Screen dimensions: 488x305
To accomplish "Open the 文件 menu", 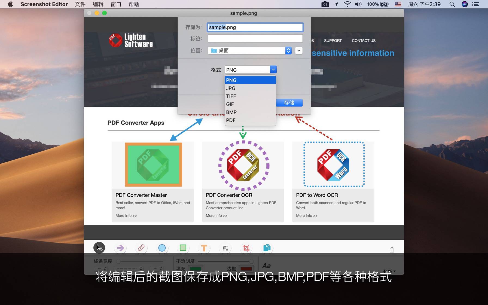I will click(x=80, y=4).
